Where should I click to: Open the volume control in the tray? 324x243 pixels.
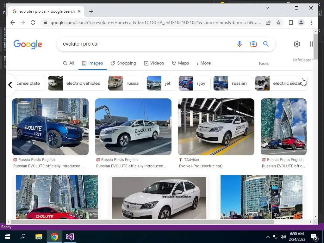(x=283, y=237)
